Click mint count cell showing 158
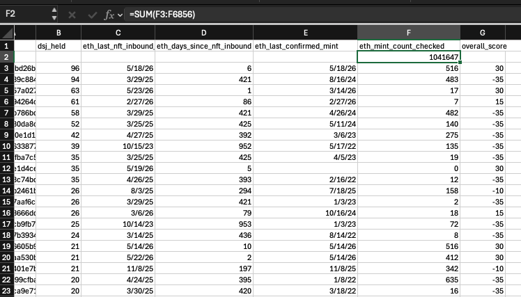 [409, 191]
